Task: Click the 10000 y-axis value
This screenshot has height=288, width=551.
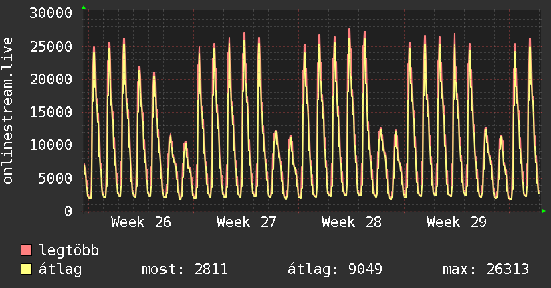Action: 51,145
